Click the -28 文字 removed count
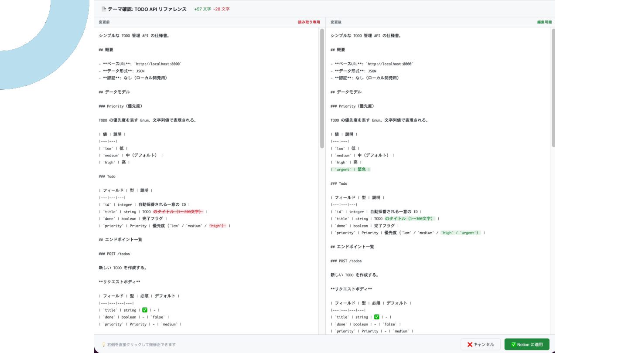 point(222,9)
